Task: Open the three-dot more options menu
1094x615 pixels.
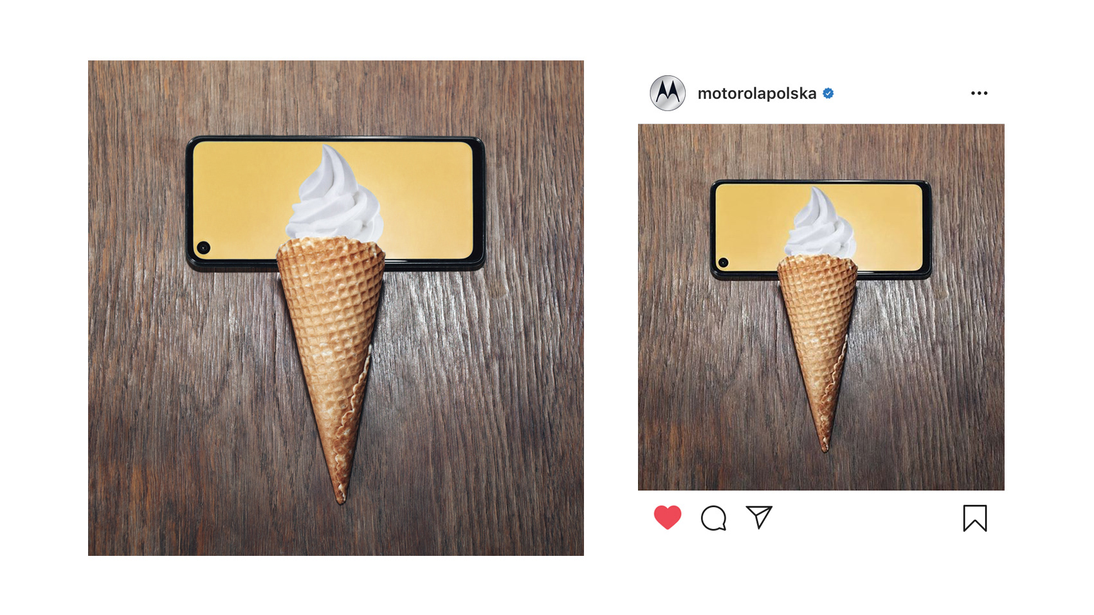Action: pyautogui.click(x=979, y=93)
